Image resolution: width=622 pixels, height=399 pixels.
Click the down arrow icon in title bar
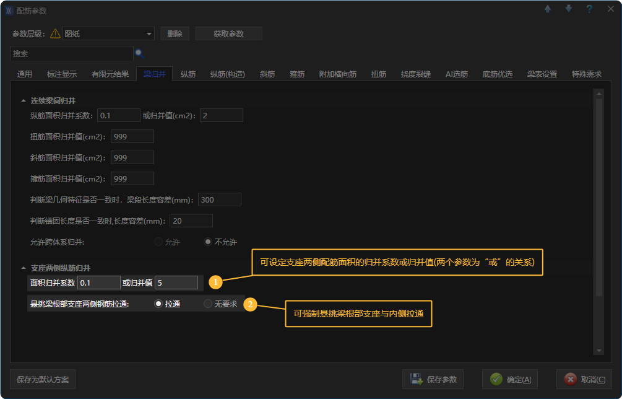click(x=568, y=9)
